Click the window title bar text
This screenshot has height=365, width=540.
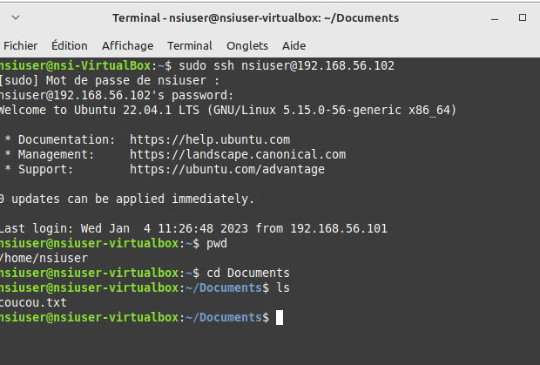tap(255, 18)
